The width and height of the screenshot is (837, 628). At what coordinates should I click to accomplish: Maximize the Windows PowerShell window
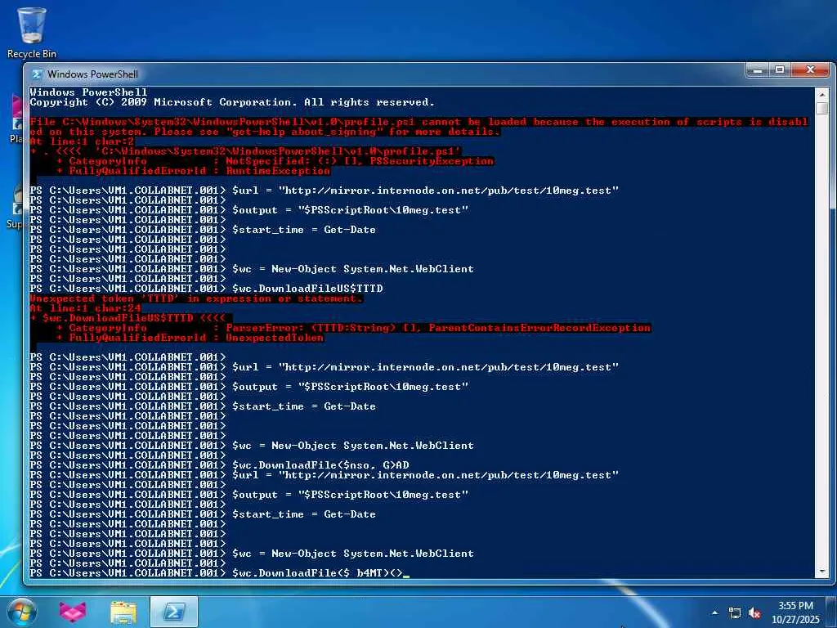click(779, 70)
